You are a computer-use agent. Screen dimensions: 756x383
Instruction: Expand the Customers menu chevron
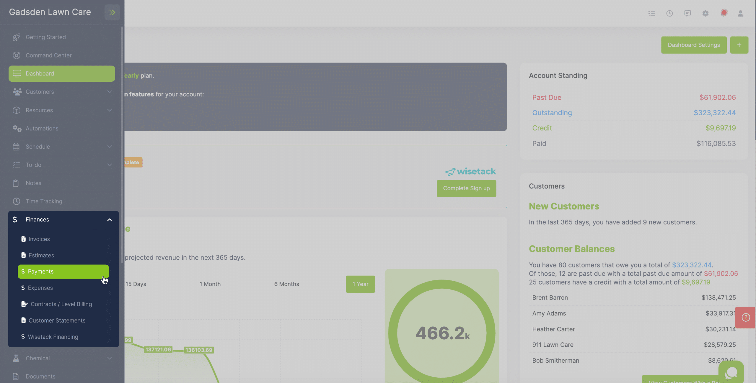pos(110,92)
